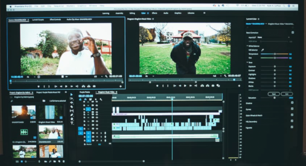
Task: Toggle Creative section checkbox
Action: [292, 103]
